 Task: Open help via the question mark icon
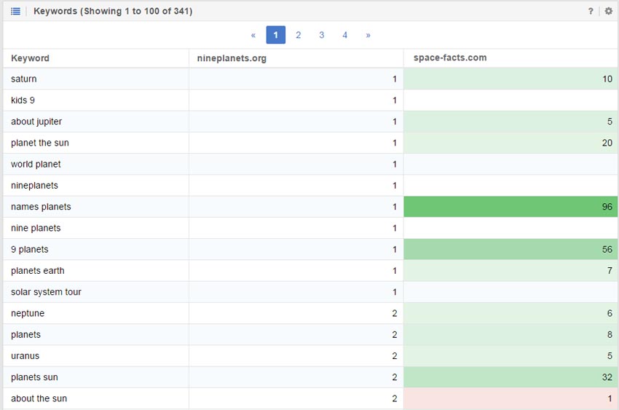(x=591, y=11)
